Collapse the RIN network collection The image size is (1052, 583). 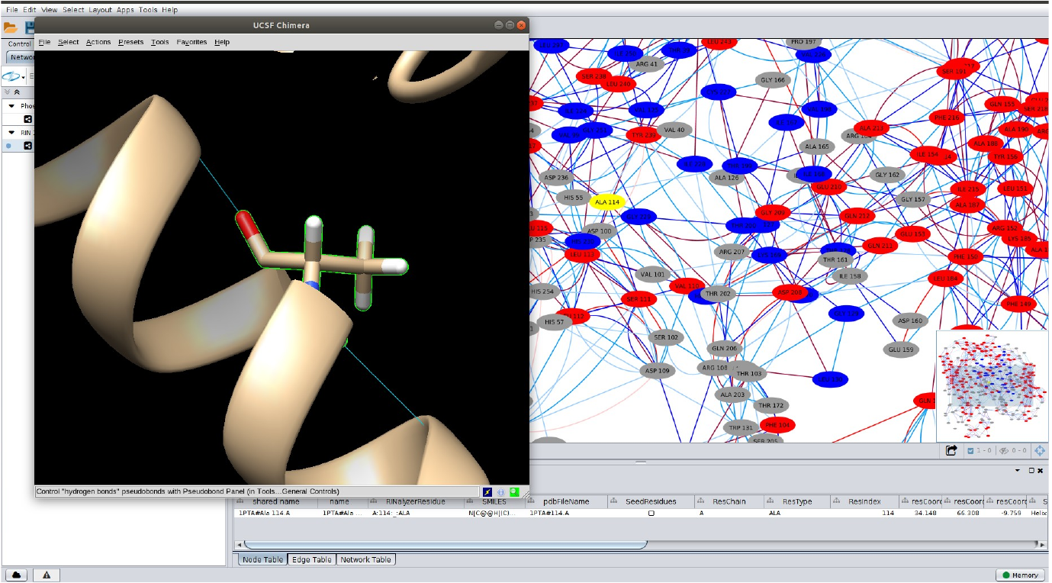(11, 132)
